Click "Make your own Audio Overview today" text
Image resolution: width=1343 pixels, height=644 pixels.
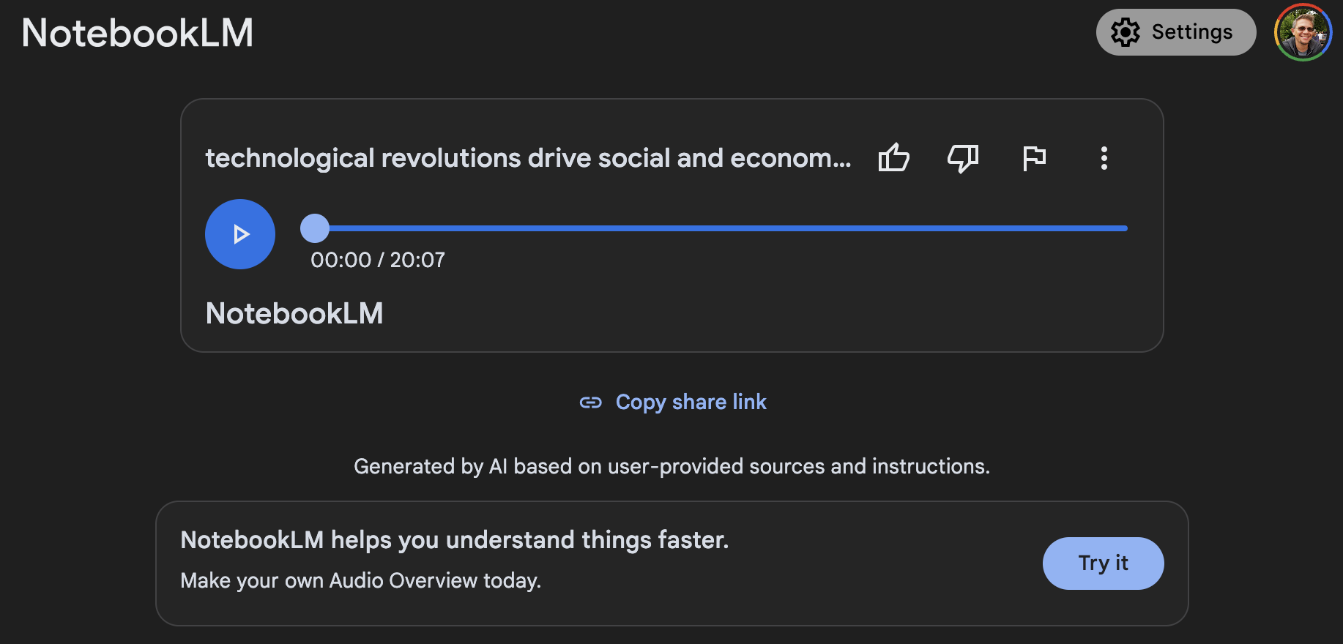point(361,580)
